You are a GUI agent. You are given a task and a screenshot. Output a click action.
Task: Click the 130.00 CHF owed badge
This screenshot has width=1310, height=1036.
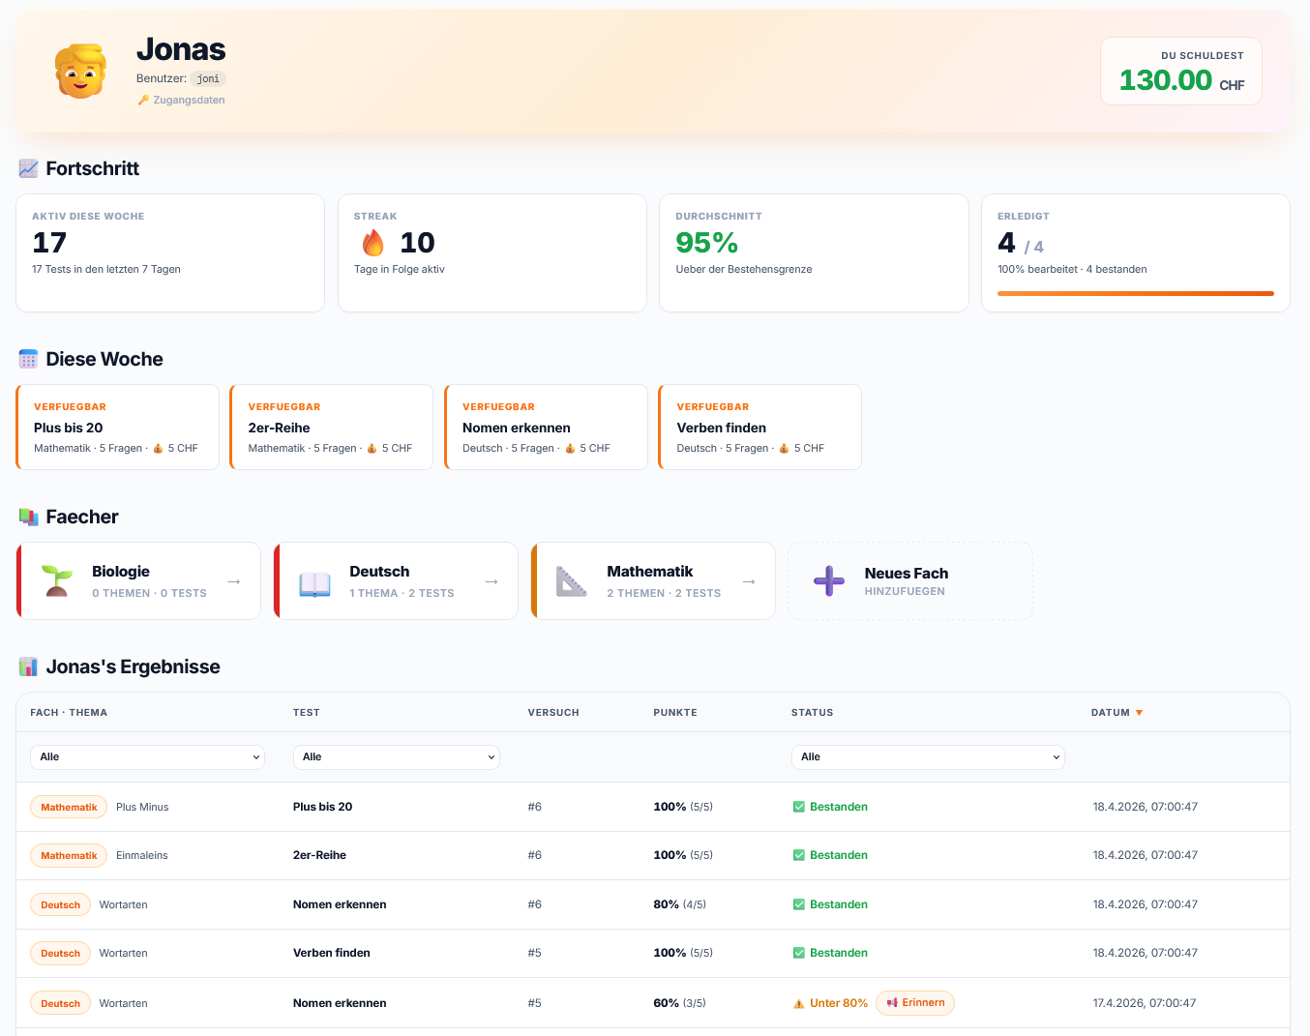tap(1181, 72)
